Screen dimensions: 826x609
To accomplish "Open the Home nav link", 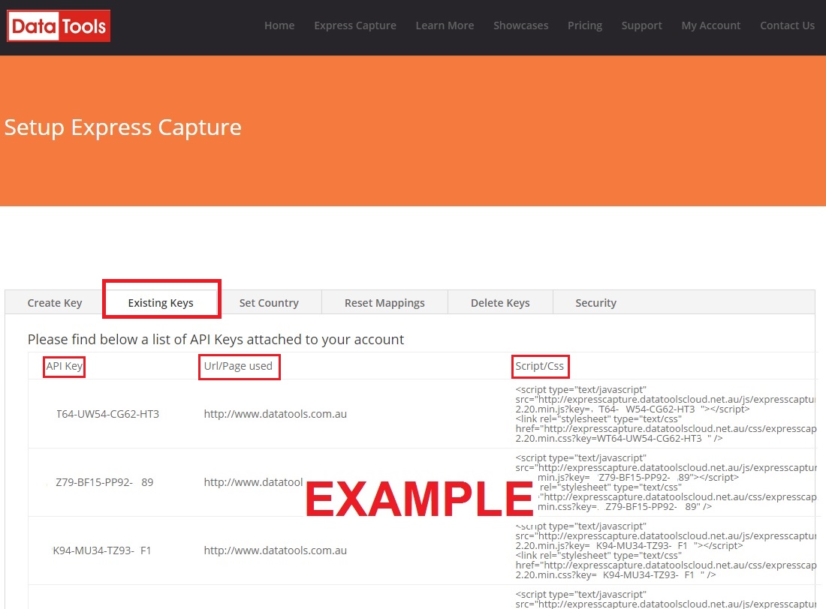I will (x=279, y=25).
